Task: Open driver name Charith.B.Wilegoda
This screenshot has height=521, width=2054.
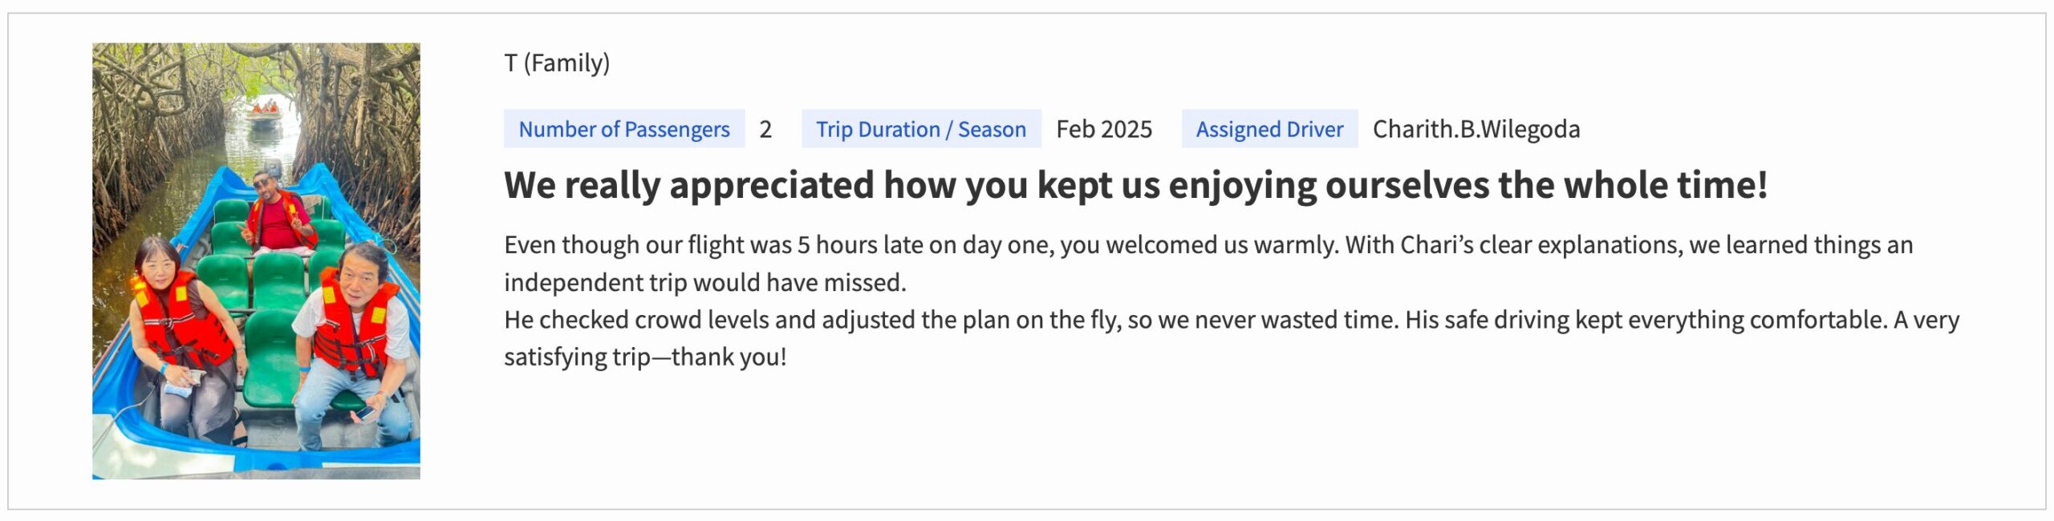Action: coord(1476,129)
